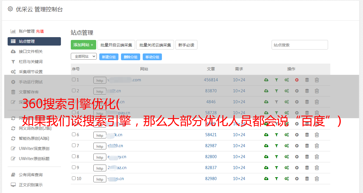Tick the checkbox for site row 9
The height and width of the screenshot is (193, 363).
[74, 167]
